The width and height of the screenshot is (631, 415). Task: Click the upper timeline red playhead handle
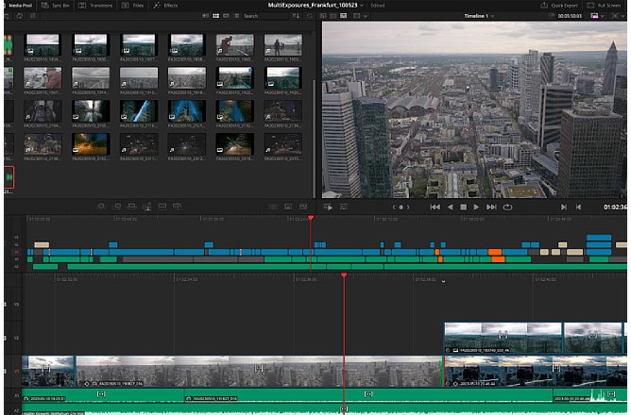click(x=311, y=218)
